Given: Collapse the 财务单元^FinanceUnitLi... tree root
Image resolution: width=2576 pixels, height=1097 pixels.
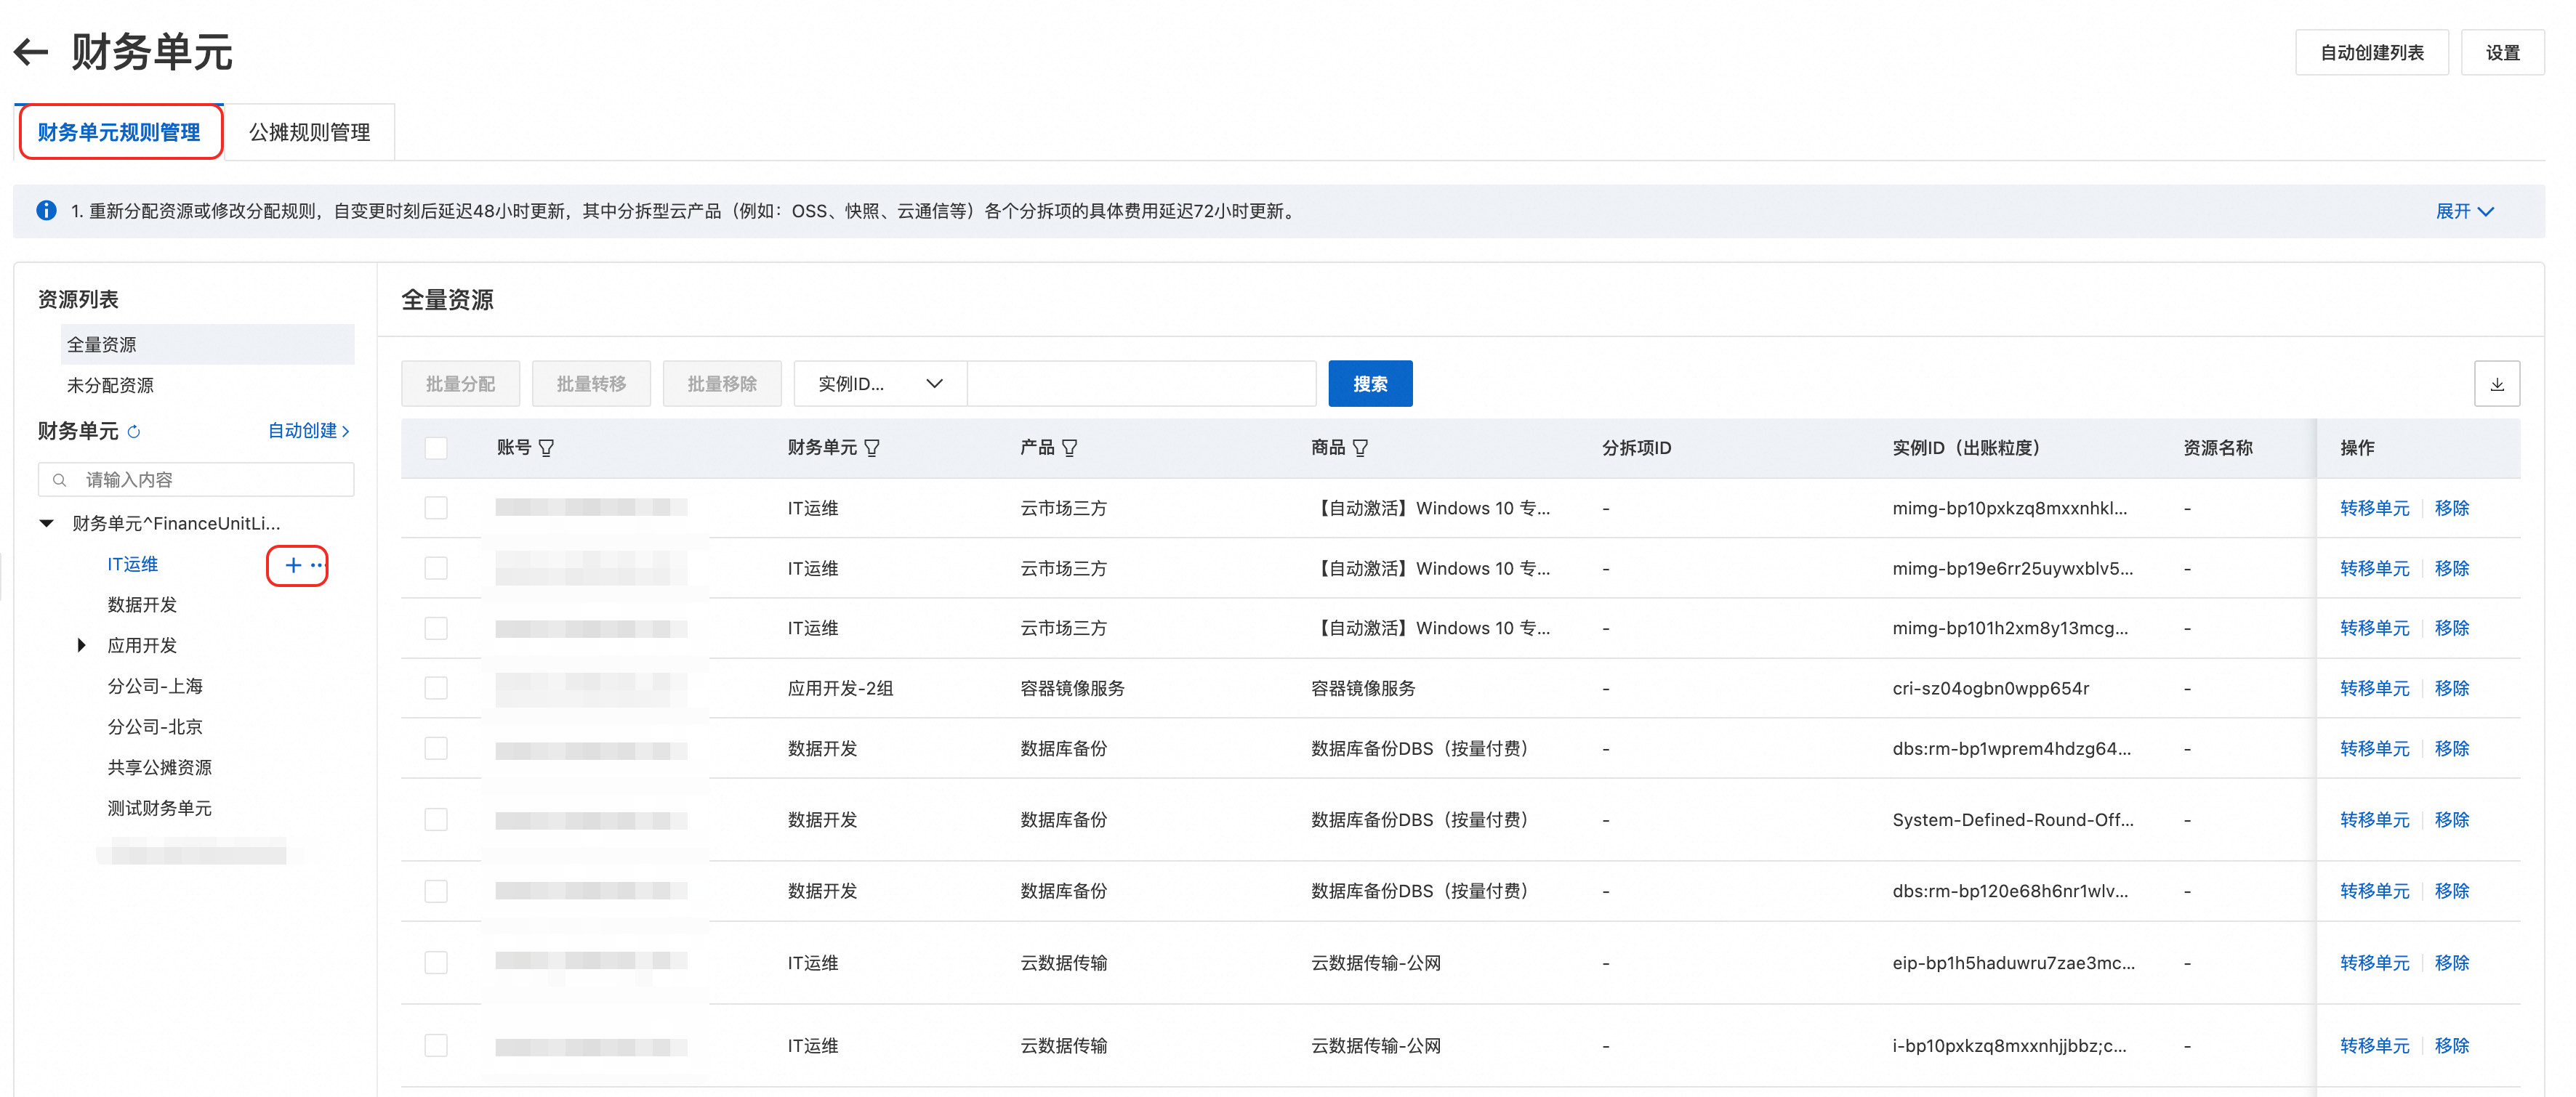Looking at the screenshot, I should click(x=46, y=524).
